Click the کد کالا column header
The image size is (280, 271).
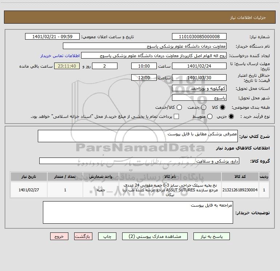pyautogui.click(x=240, y=176)
